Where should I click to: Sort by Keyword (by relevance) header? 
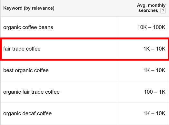point(29,8)
